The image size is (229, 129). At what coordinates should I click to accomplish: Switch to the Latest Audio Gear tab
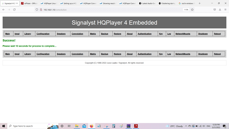[x=147, y=3]
